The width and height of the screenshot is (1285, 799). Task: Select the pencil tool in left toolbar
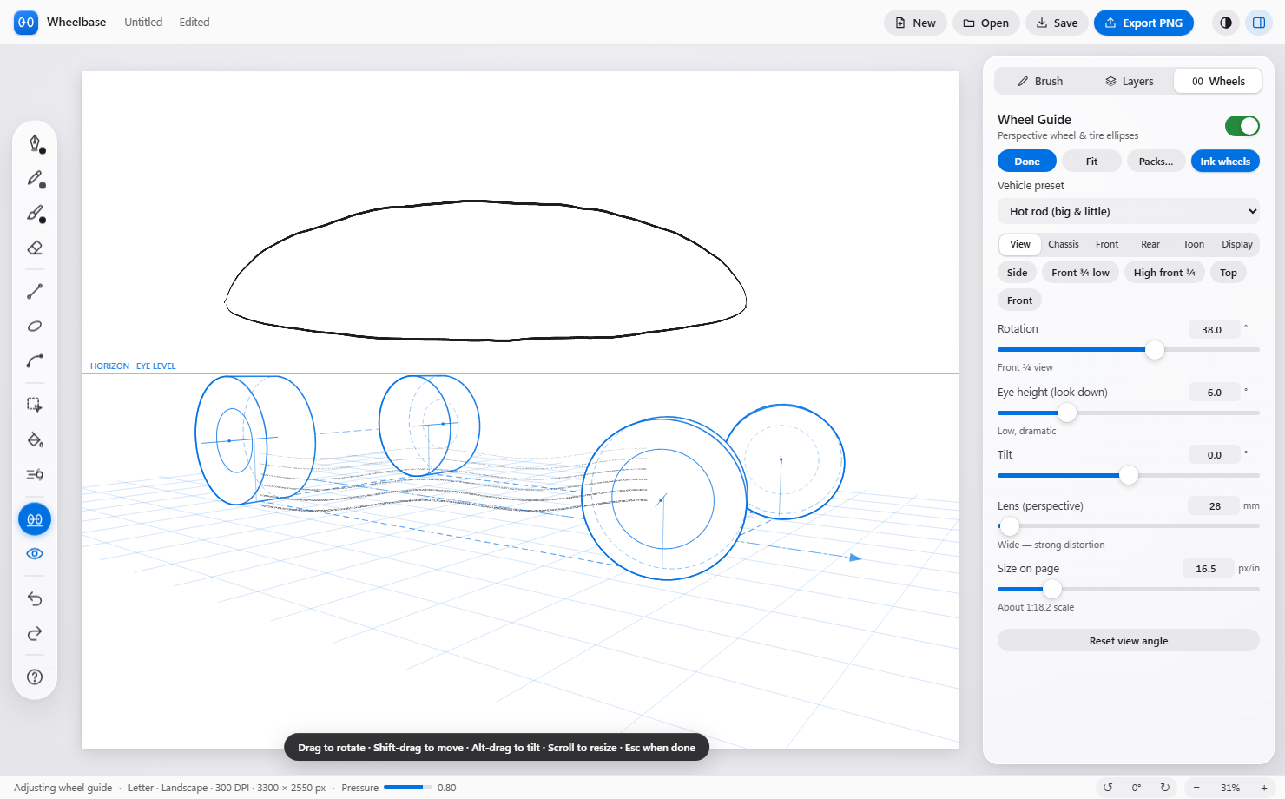(35, 178)
